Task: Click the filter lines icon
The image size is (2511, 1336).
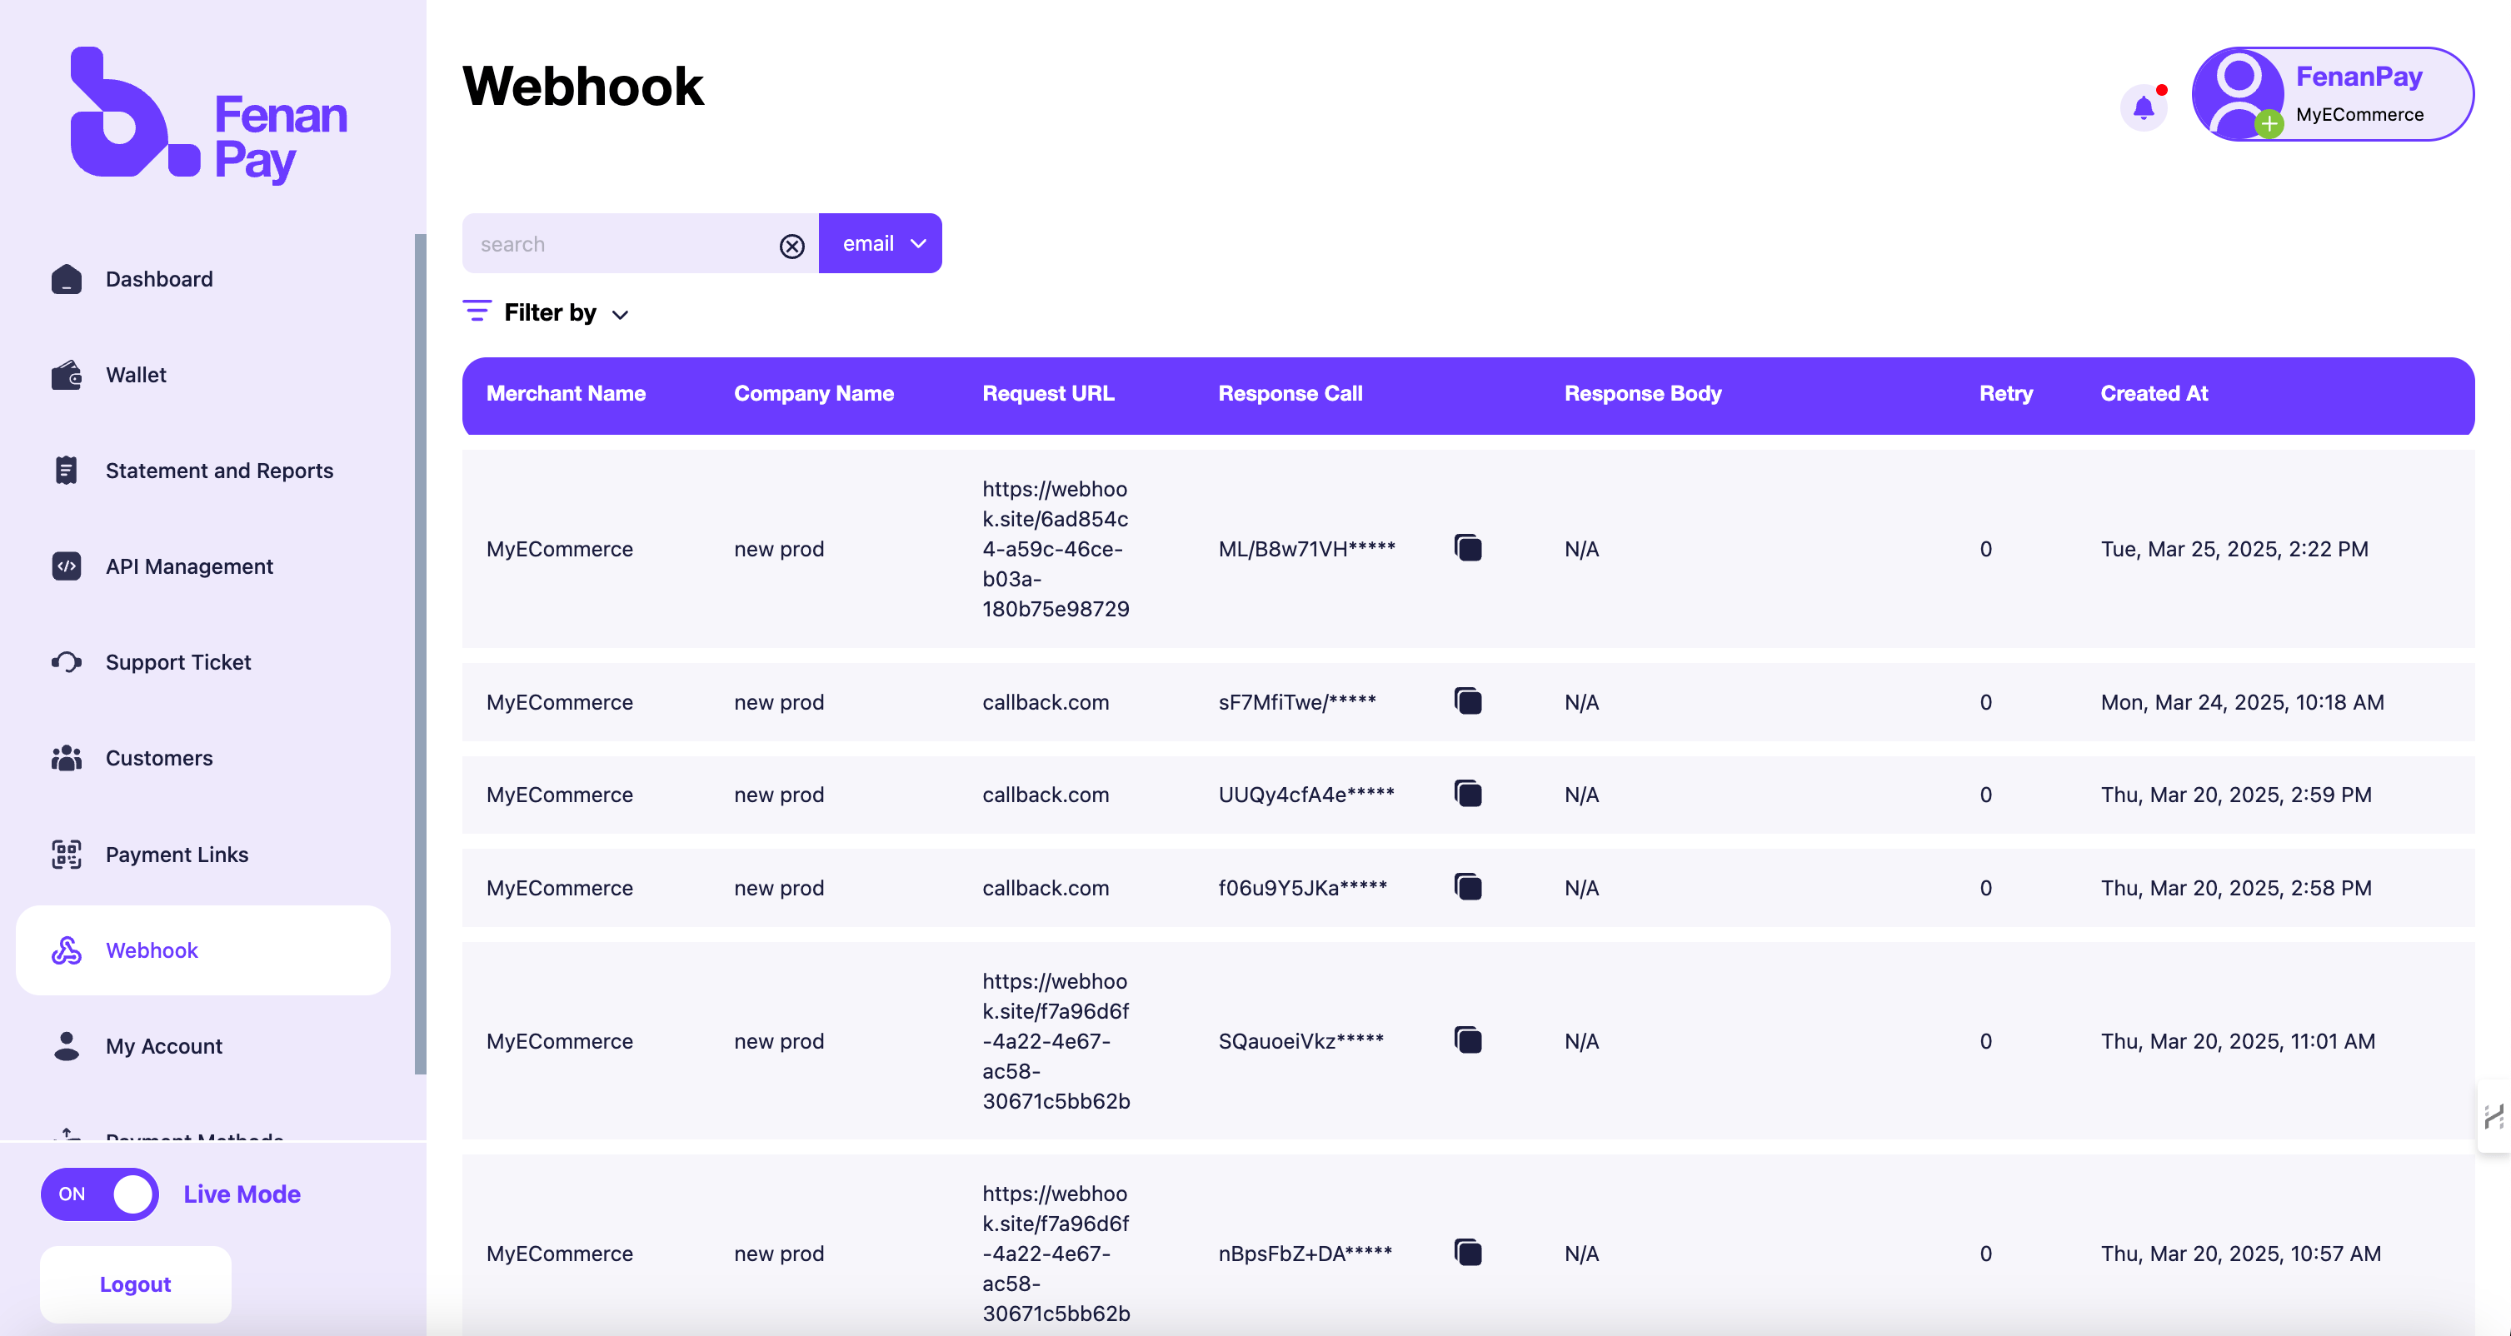Action: (477, 312)
